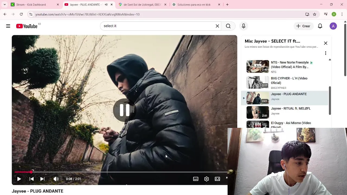Reload the current page
Screen dimensions: 347x195
[21, 14]
